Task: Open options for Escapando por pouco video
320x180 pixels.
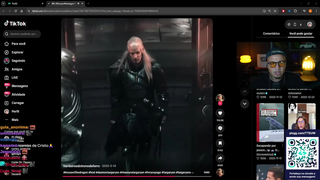Action: [283, 145]
